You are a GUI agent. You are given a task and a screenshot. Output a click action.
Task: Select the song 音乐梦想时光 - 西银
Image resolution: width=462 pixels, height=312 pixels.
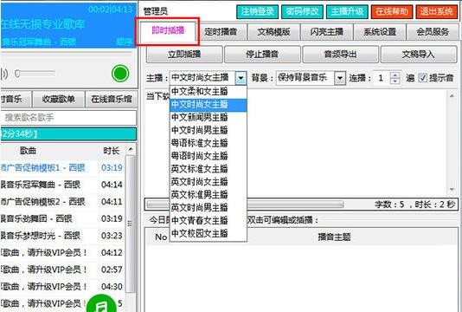click(62, 236)
